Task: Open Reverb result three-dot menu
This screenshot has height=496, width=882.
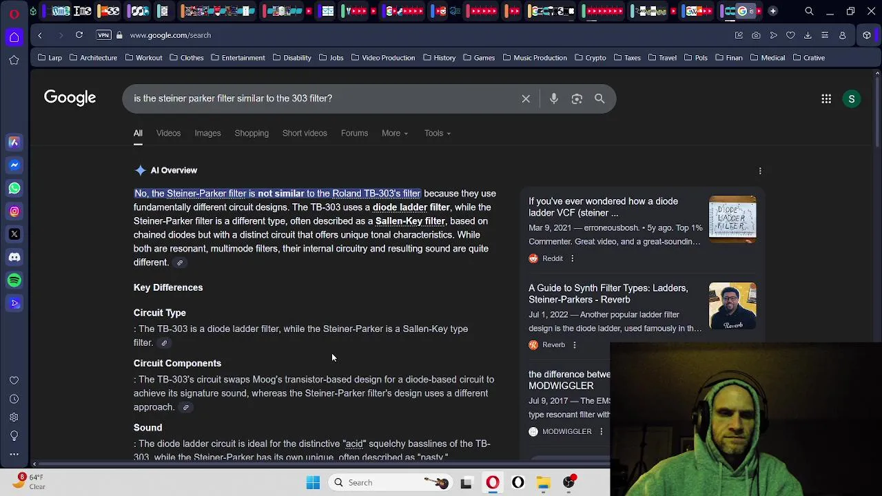Action: click(574, 344)
